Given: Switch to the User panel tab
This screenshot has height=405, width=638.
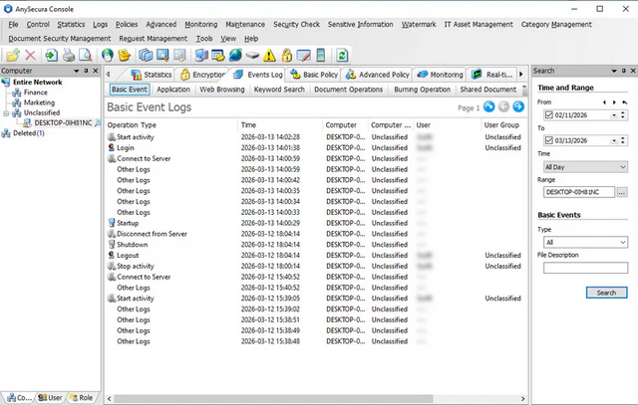Looking at the screenshot, I should (51, 398).
